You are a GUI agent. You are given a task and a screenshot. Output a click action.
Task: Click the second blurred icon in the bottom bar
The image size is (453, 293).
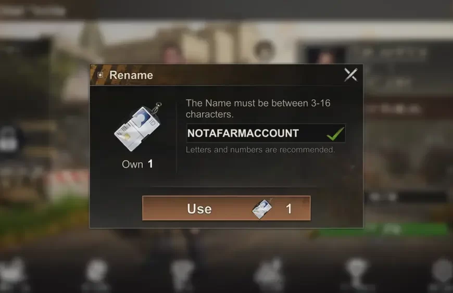click(97, 274)
